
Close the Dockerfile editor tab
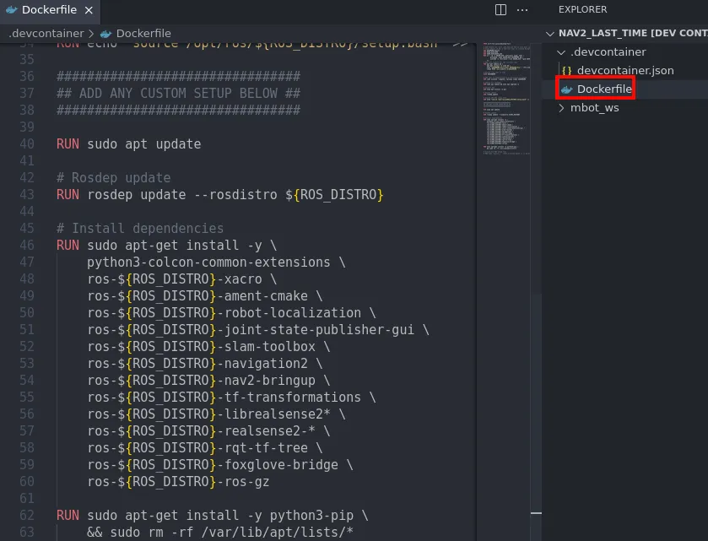88,10
